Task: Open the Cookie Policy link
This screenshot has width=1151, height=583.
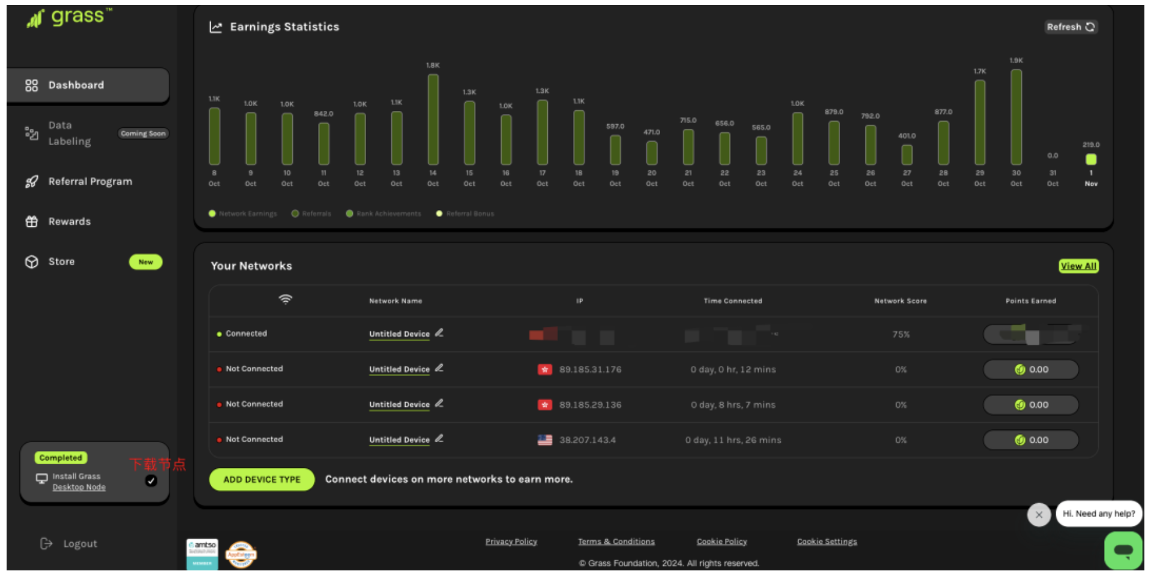Action: coord(722,542)
